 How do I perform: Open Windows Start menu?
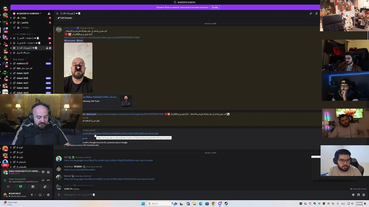coord(143,204)
